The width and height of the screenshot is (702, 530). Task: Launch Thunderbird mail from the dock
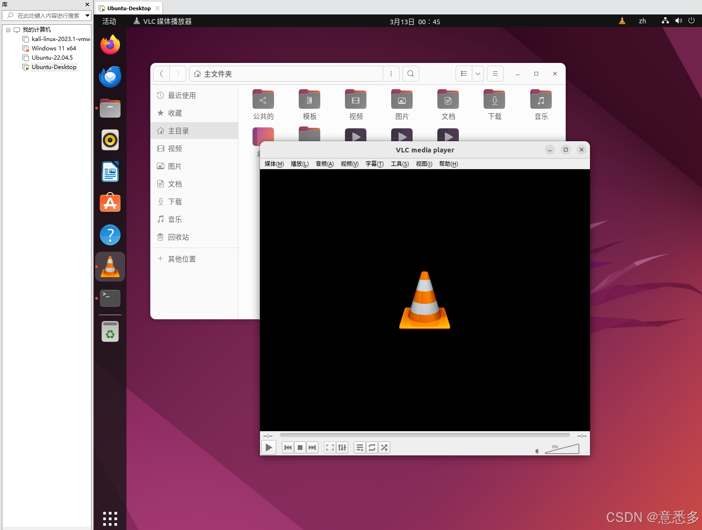coord(110,76)
